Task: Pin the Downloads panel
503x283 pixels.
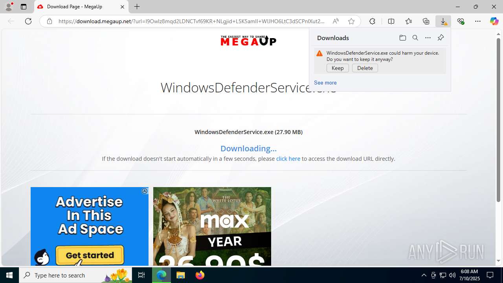Action: coord(441,38)
